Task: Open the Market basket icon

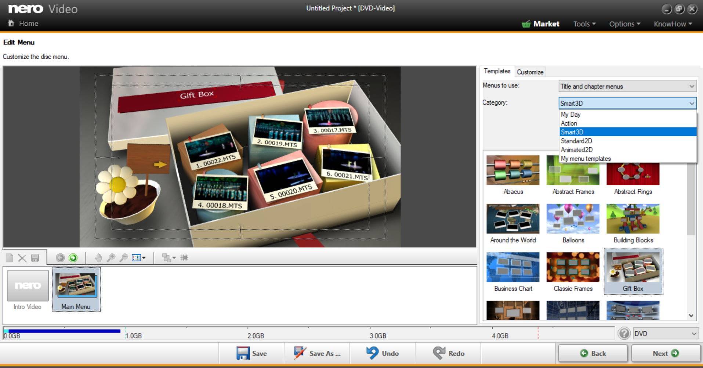Action: [x=526, y=24]
